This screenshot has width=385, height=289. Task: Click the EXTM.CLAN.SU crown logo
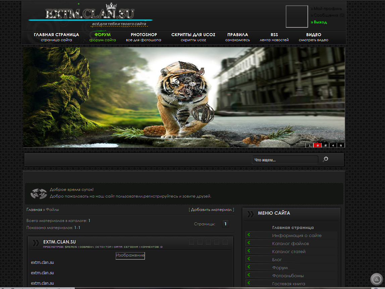[90, 14]
